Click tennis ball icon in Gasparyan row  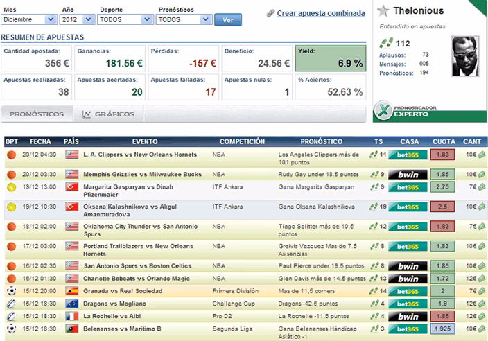(11, 187)
